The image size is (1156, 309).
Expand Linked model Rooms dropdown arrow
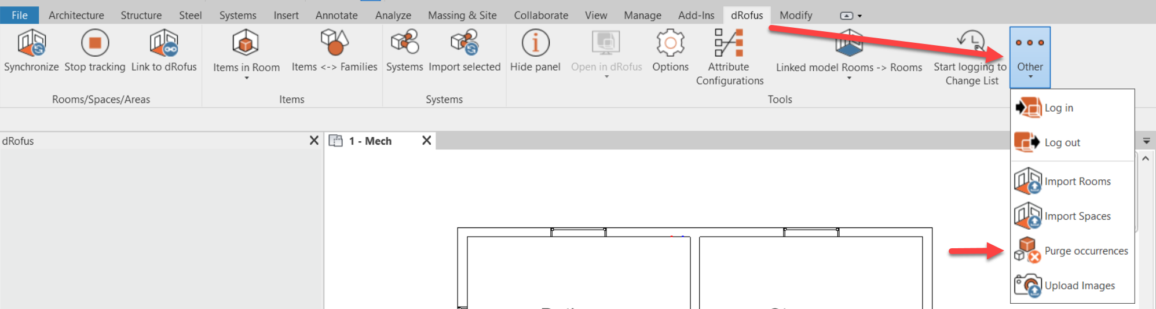point(849,78)
